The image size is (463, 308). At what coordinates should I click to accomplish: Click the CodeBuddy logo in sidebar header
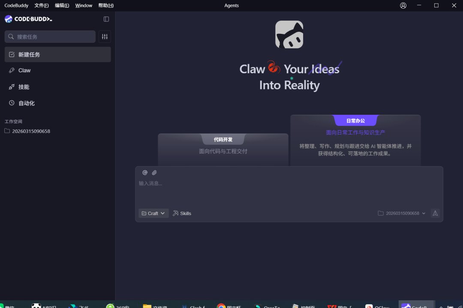click(x=28, y=19)
